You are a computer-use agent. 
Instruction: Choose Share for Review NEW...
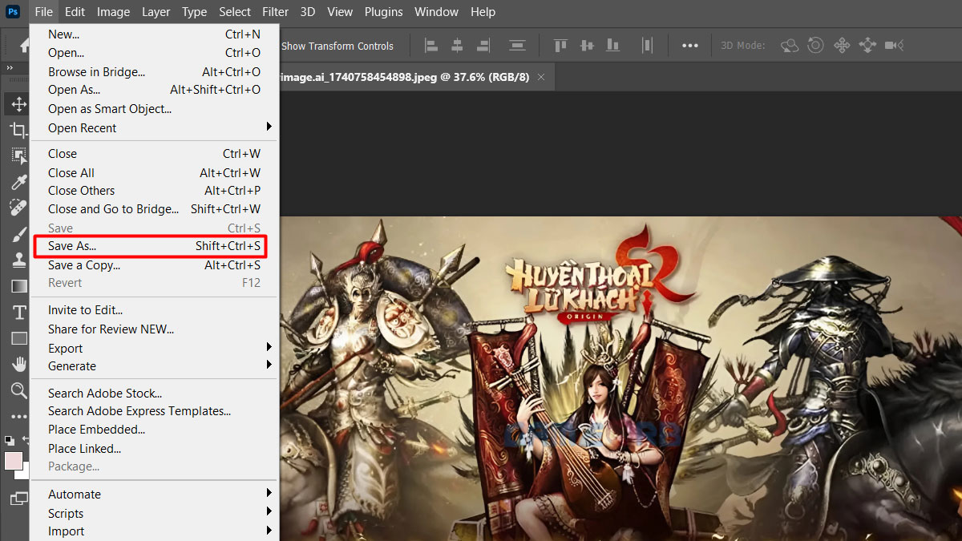154,329
